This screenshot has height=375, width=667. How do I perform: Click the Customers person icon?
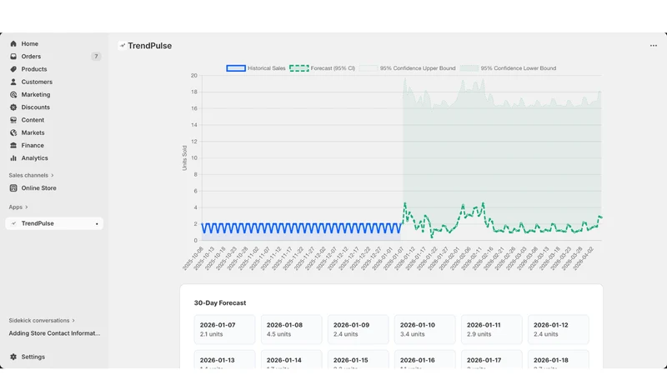pyautogui.click(x=13, y=82)
